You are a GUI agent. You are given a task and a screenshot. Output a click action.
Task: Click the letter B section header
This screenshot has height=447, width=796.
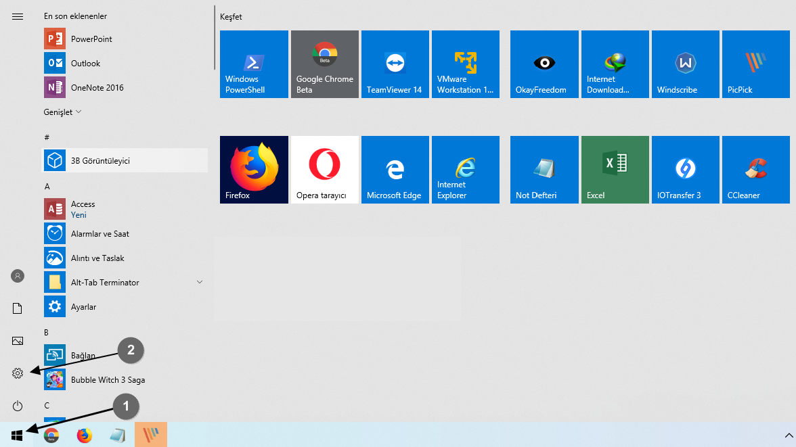click(x=46, y=332)
